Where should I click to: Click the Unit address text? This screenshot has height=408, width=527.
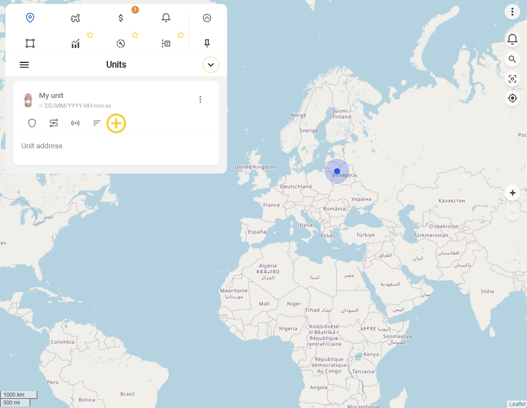click(x=42, y=146)
